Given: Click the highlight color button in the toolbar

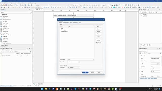Looking at the screenshot, I should [x=84, y=5].
